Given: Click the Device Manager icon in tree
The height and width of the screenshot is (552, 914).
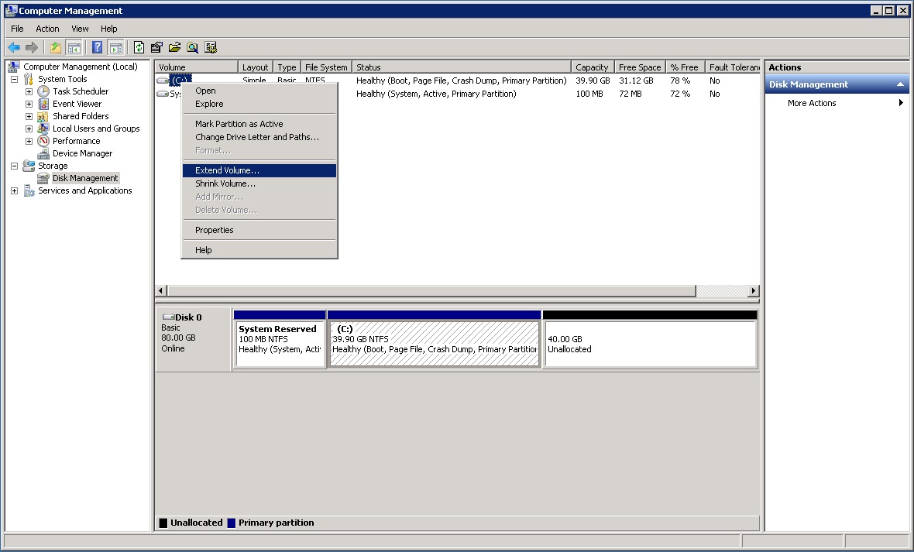Looking at the screenshot, I should coord(43,153).
